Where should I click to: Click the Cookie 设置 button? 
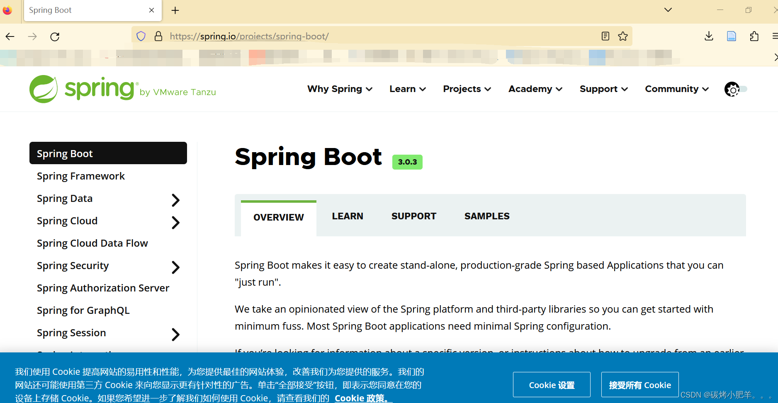(x=552, y=385)
